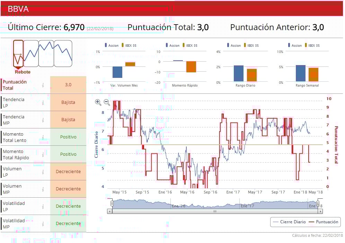Image resolution: width=345 pixels, height=243 pixels.
Task: Zoom in on the chart with magnifier plus
Action: pyautogui.click(x=98, y=102)
